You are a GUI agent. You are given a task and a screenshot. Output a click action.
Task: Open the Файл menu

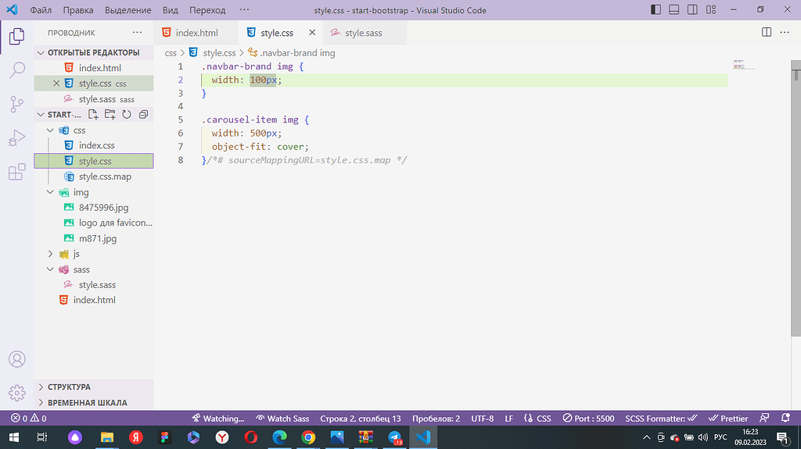point(41,10)
